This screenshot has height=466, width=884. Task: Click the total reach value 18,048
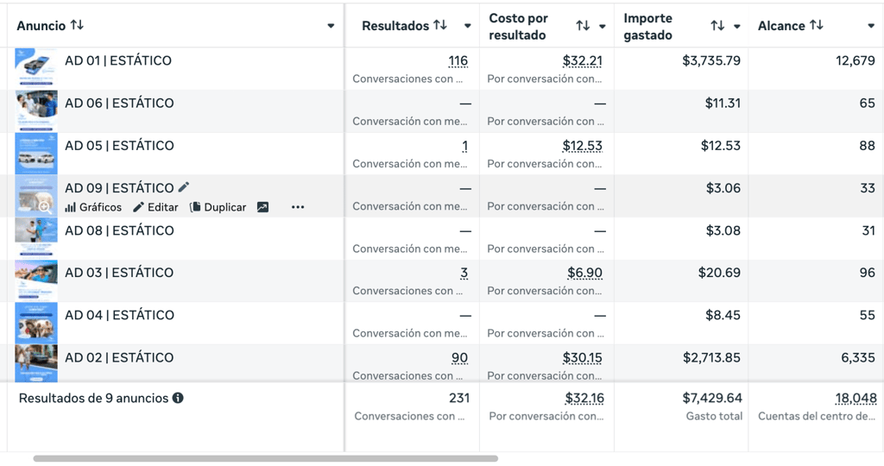tap(856, 398)
